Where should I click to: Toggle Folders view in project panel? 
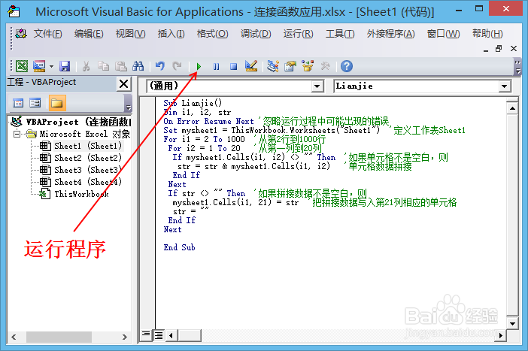57,103
